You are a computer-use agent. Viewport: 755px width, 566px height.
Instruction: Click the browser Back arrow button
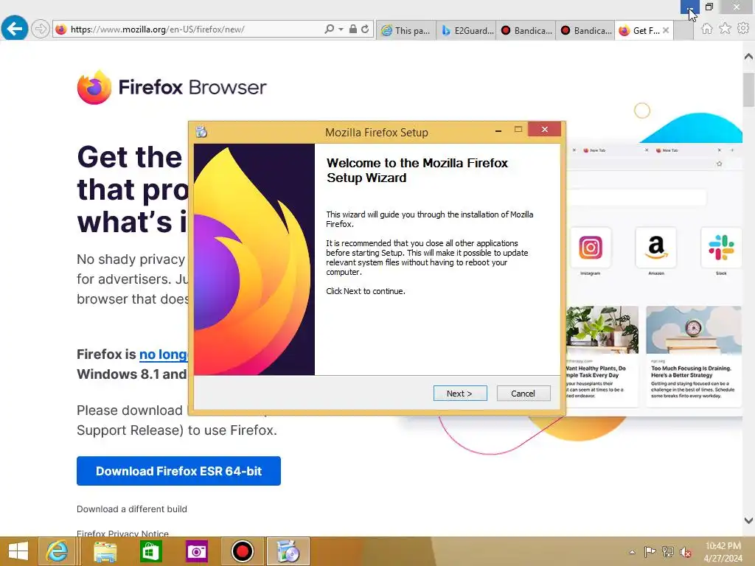pyautogui.click(x=15, y=29)
